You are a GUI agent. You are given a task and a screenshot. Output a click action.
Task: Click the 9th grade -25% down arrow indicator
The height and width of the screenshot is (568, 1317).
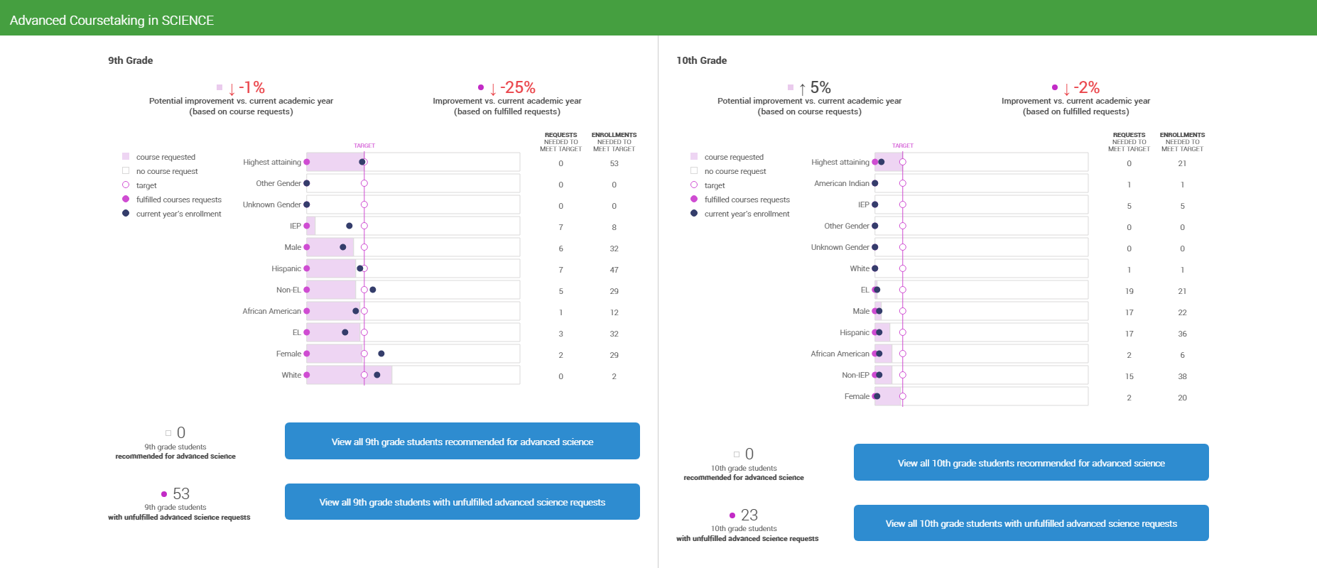pos(493,89)
